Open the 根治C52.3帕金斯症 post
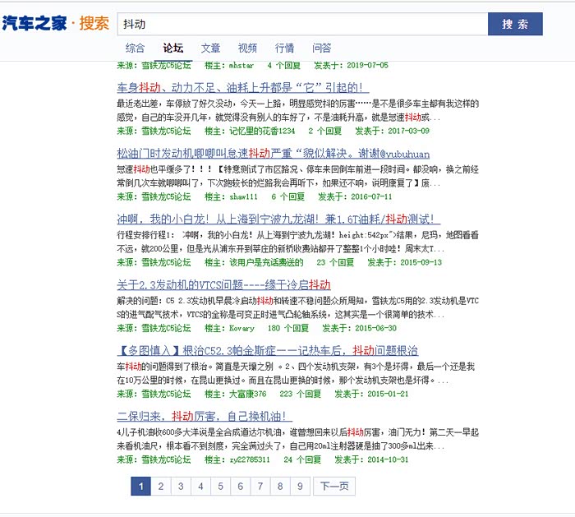The image size is (575, 517). point(268,350)
